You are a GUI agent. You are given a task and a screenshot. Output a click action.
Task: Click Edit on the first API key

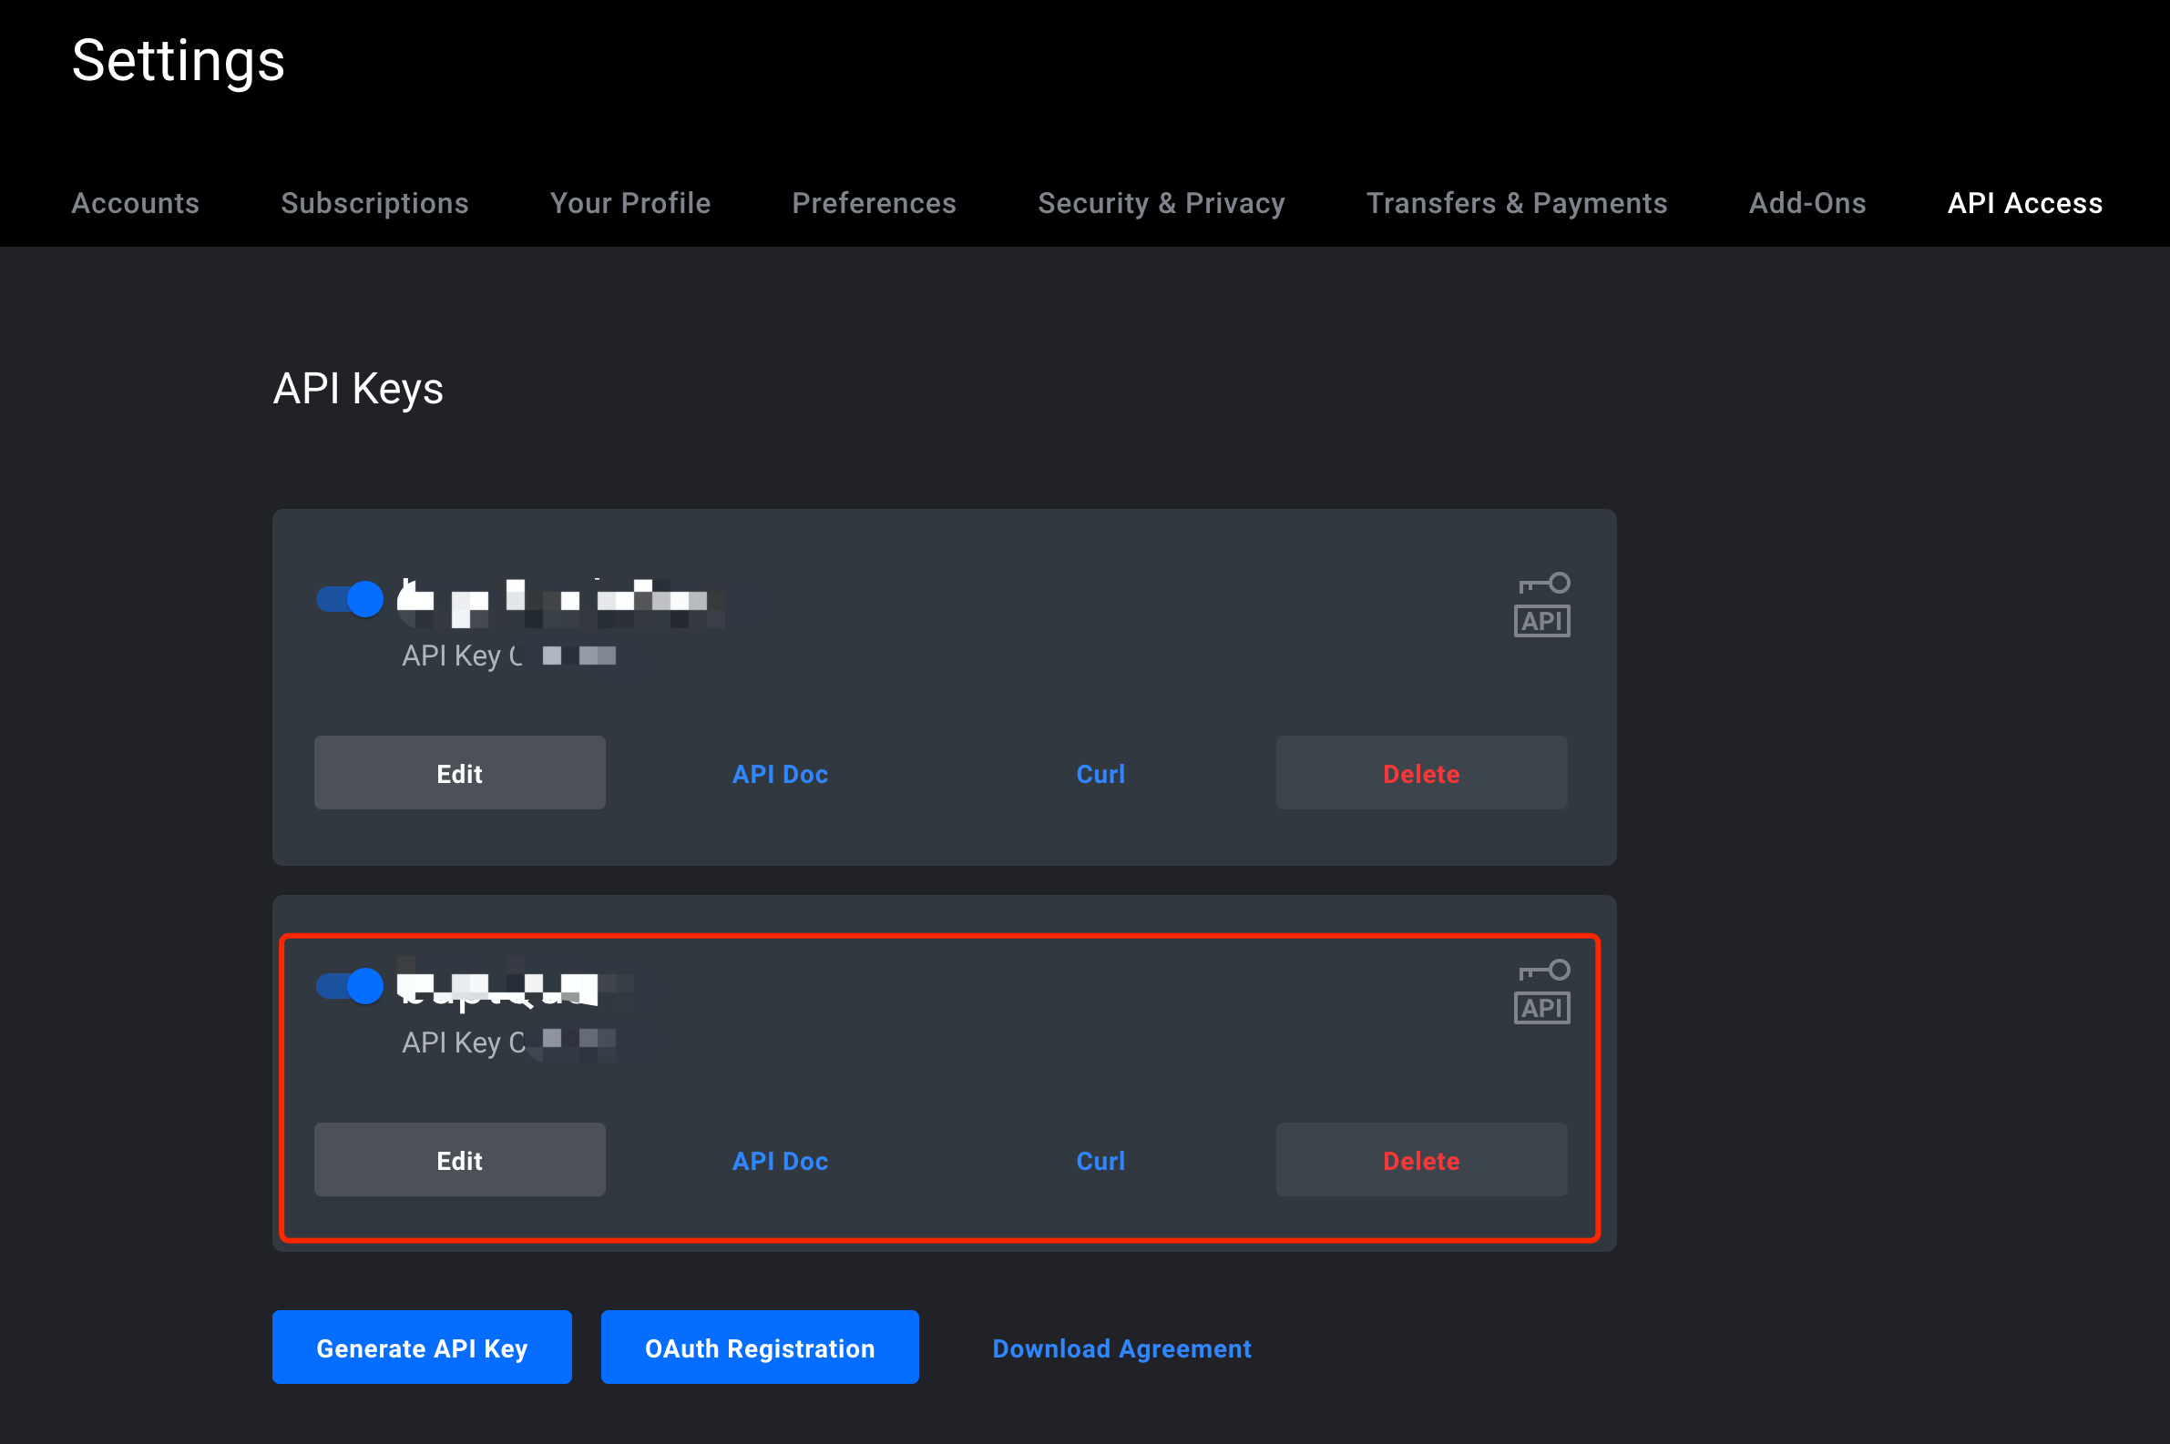click(459, 774)
